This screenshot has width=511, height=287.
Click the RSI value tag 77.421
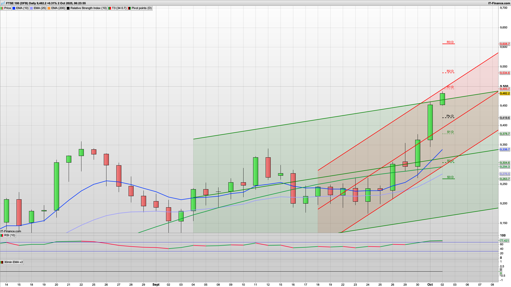tap(504, 241)
